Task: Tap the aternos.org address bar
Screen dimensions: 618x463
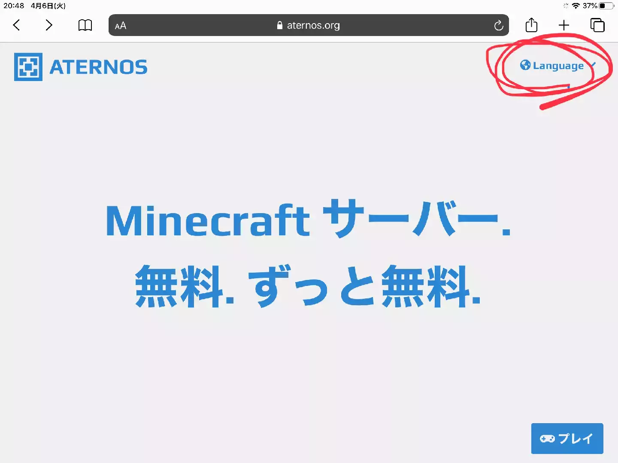Action: click(309, 25)
